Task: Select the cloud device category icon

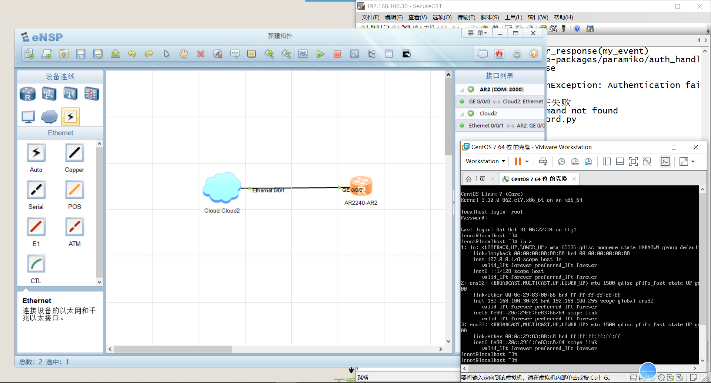Action: tap(49, 116)
